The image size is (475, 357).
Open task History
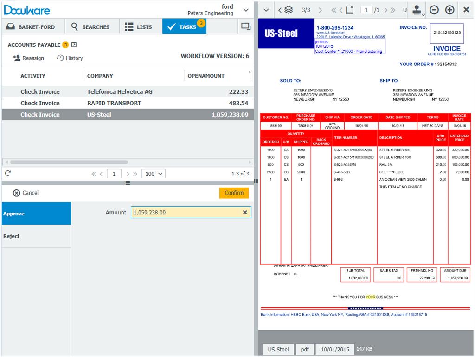[70, 58]
